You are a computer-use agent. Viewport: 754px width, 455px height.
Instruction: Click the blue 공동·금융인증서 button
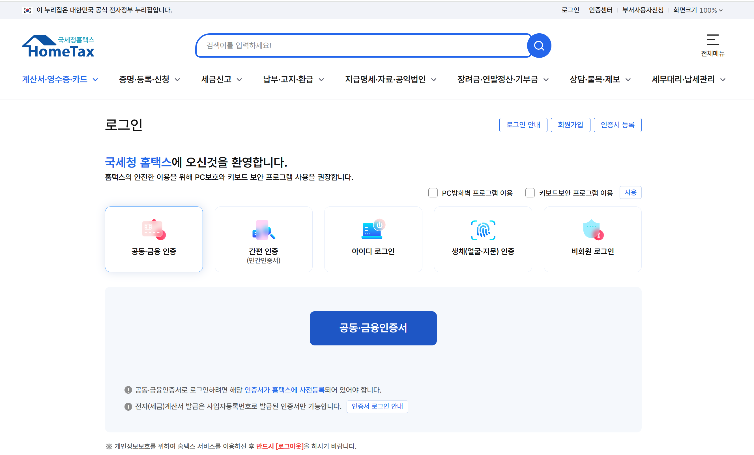[373, 328]
